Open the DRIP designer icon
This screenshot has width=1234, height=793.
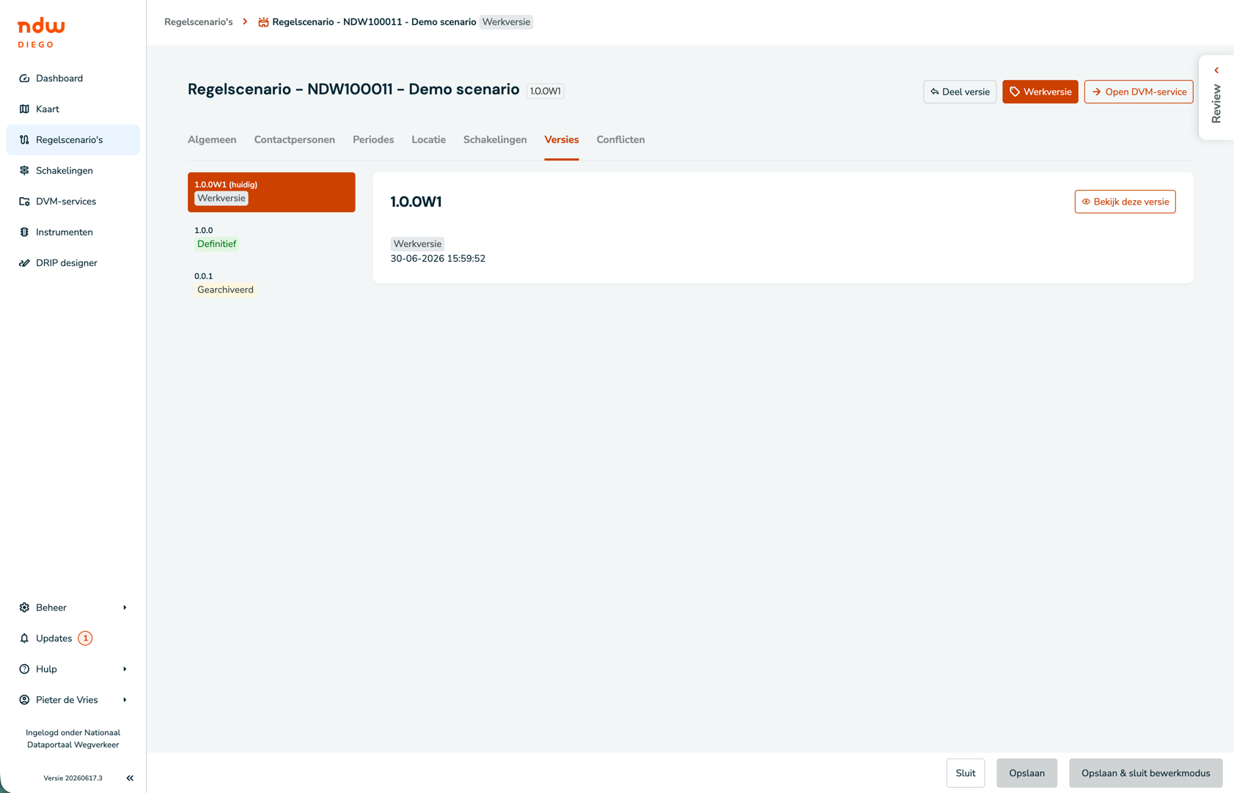(x=24, y=263)
